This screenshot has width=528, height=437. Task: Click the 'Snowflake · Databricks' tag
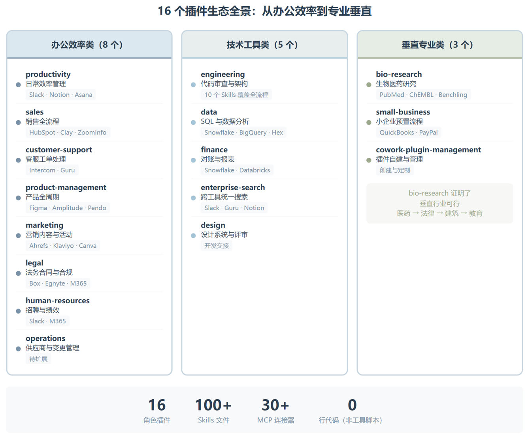point(237,170)
